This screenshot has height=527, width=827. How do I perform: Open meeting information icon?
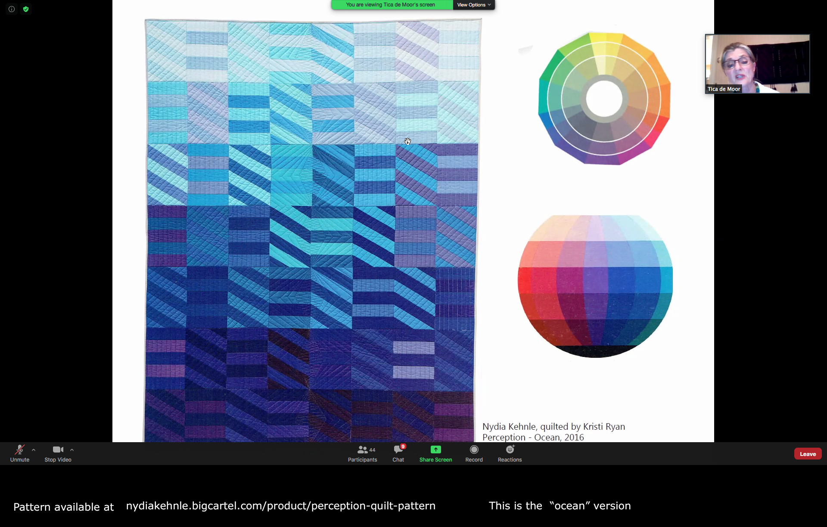(x=12, y=9)
